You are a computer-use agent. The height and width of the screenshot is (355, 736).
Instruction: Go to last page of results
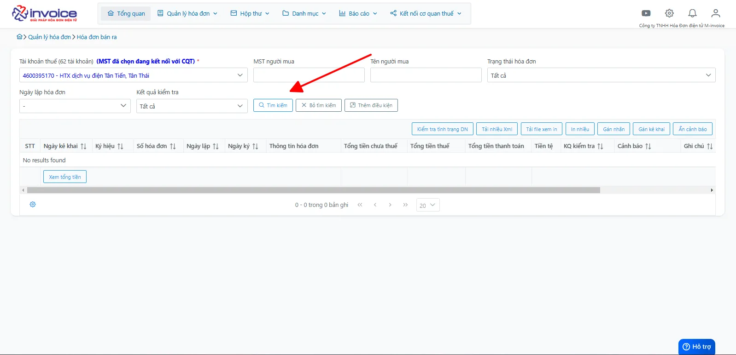pos(405,205)
